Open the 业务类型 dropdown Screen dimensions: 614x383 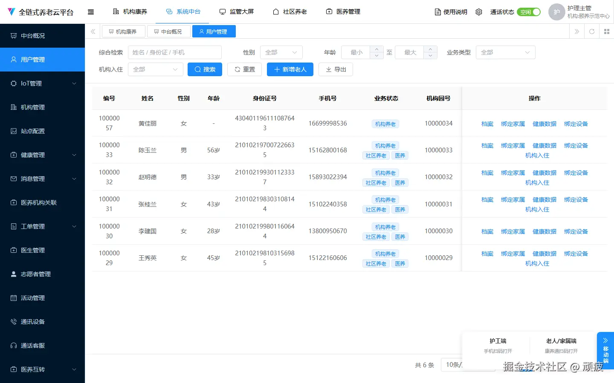[505, 52]
